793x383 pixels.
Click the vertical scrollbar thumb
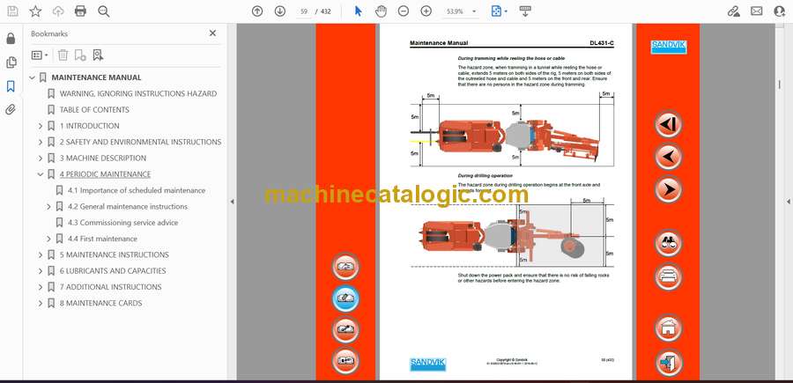click(780, 85)
